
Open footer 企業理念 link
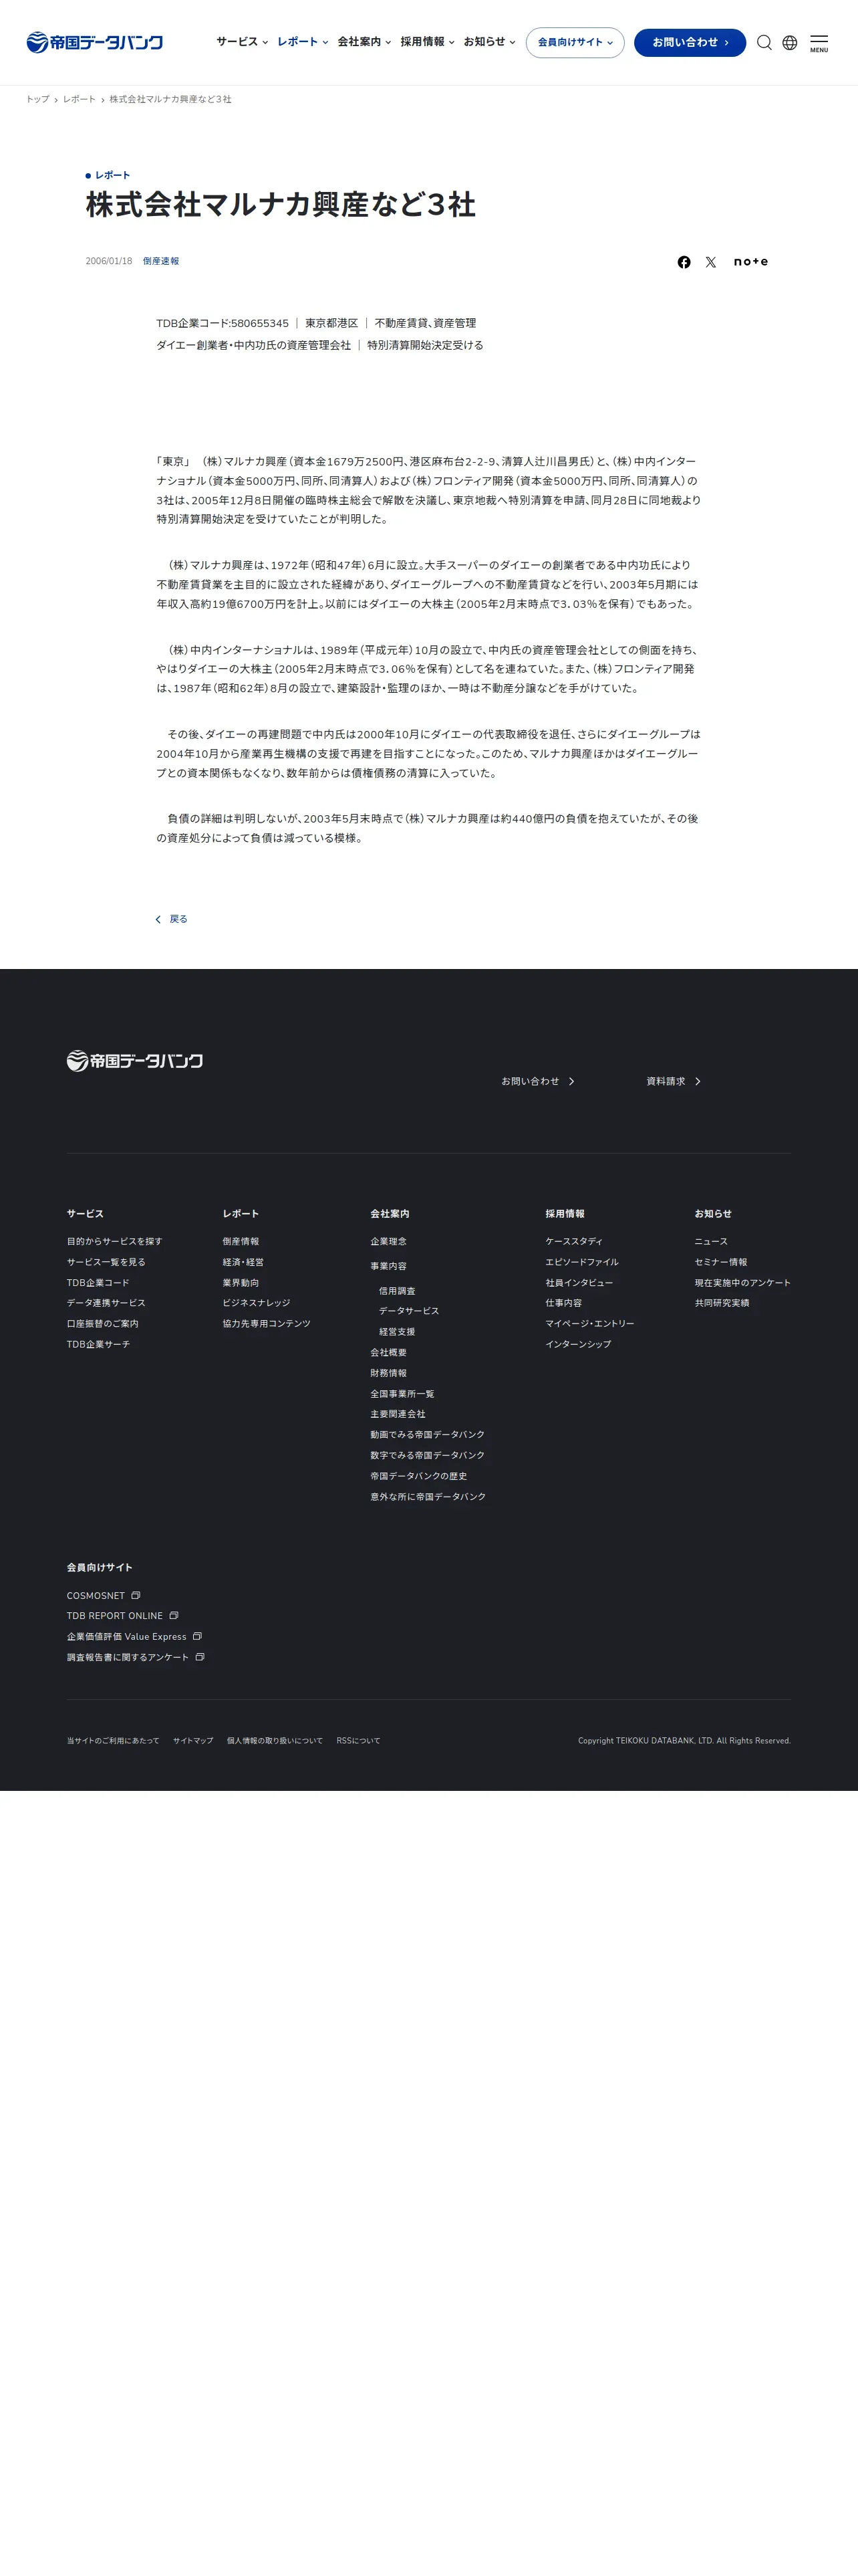click(x=388, y=1241)
